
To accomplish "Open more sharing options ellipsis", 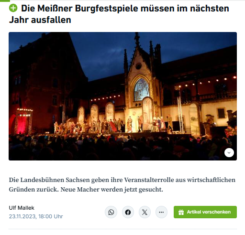I will coord(161,212).
